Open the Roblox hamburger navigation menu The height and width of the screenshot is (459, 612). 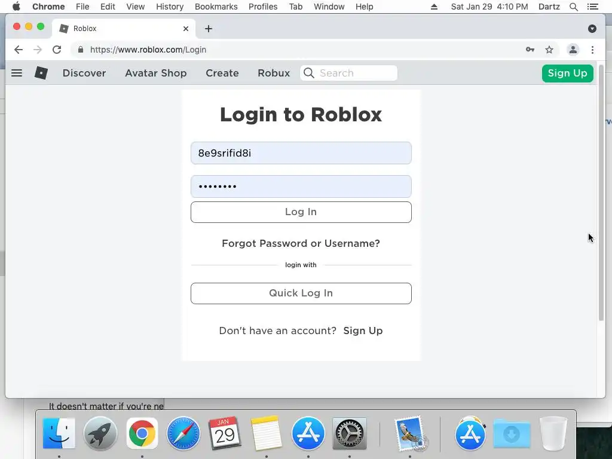tap(16, 73)
